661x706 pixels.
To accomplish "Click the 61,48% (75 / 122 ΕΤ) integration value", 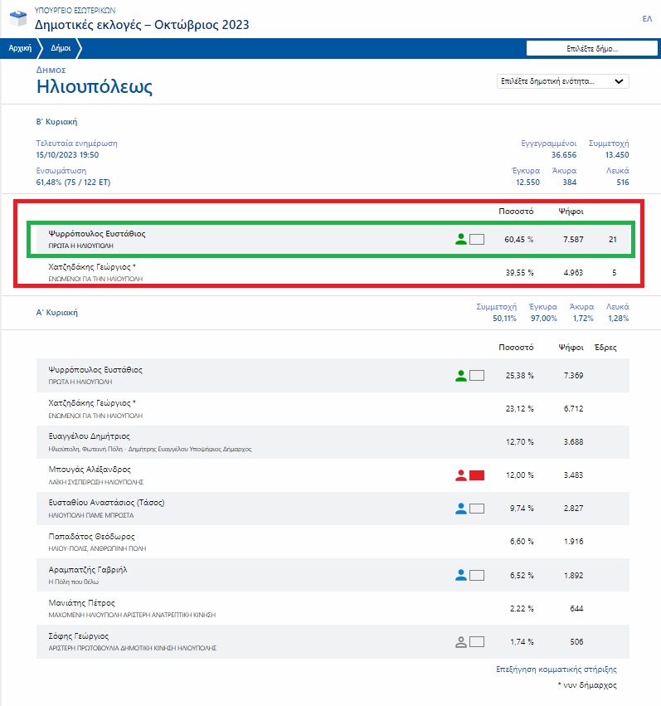I will (73, 183).
